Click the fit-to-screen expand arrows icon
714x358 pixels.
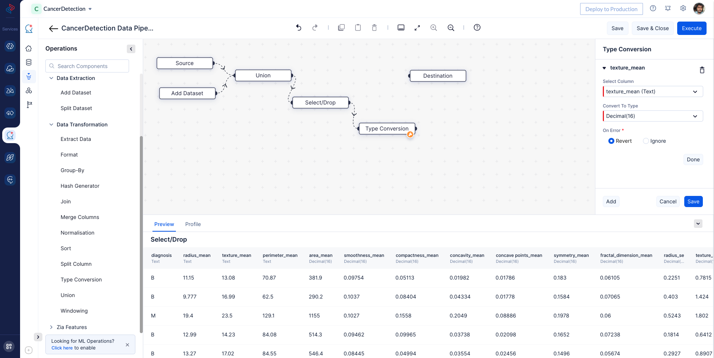point(417,28)
